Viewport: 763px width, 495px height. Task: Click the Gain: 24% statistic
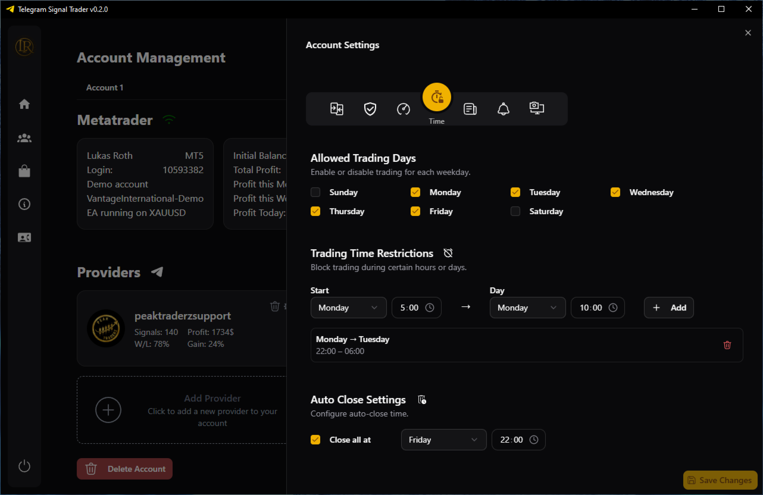point(206,344)
